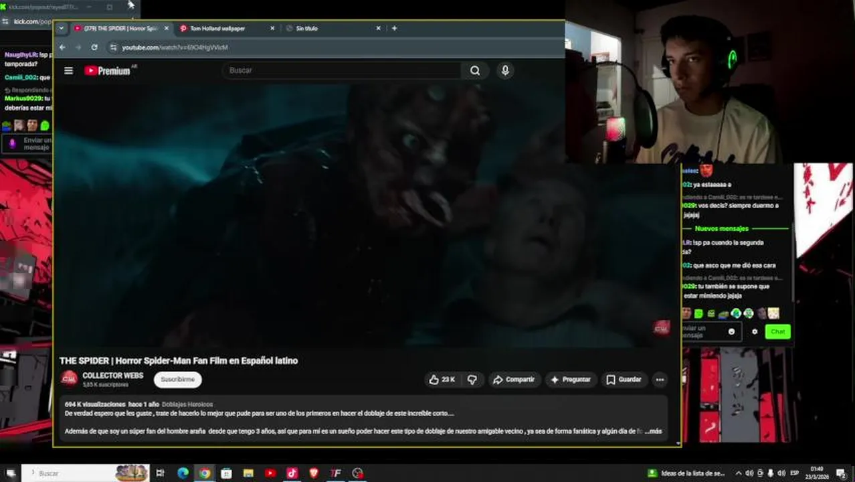Open Google Chrome from taskbar

[x=205, y=473]
